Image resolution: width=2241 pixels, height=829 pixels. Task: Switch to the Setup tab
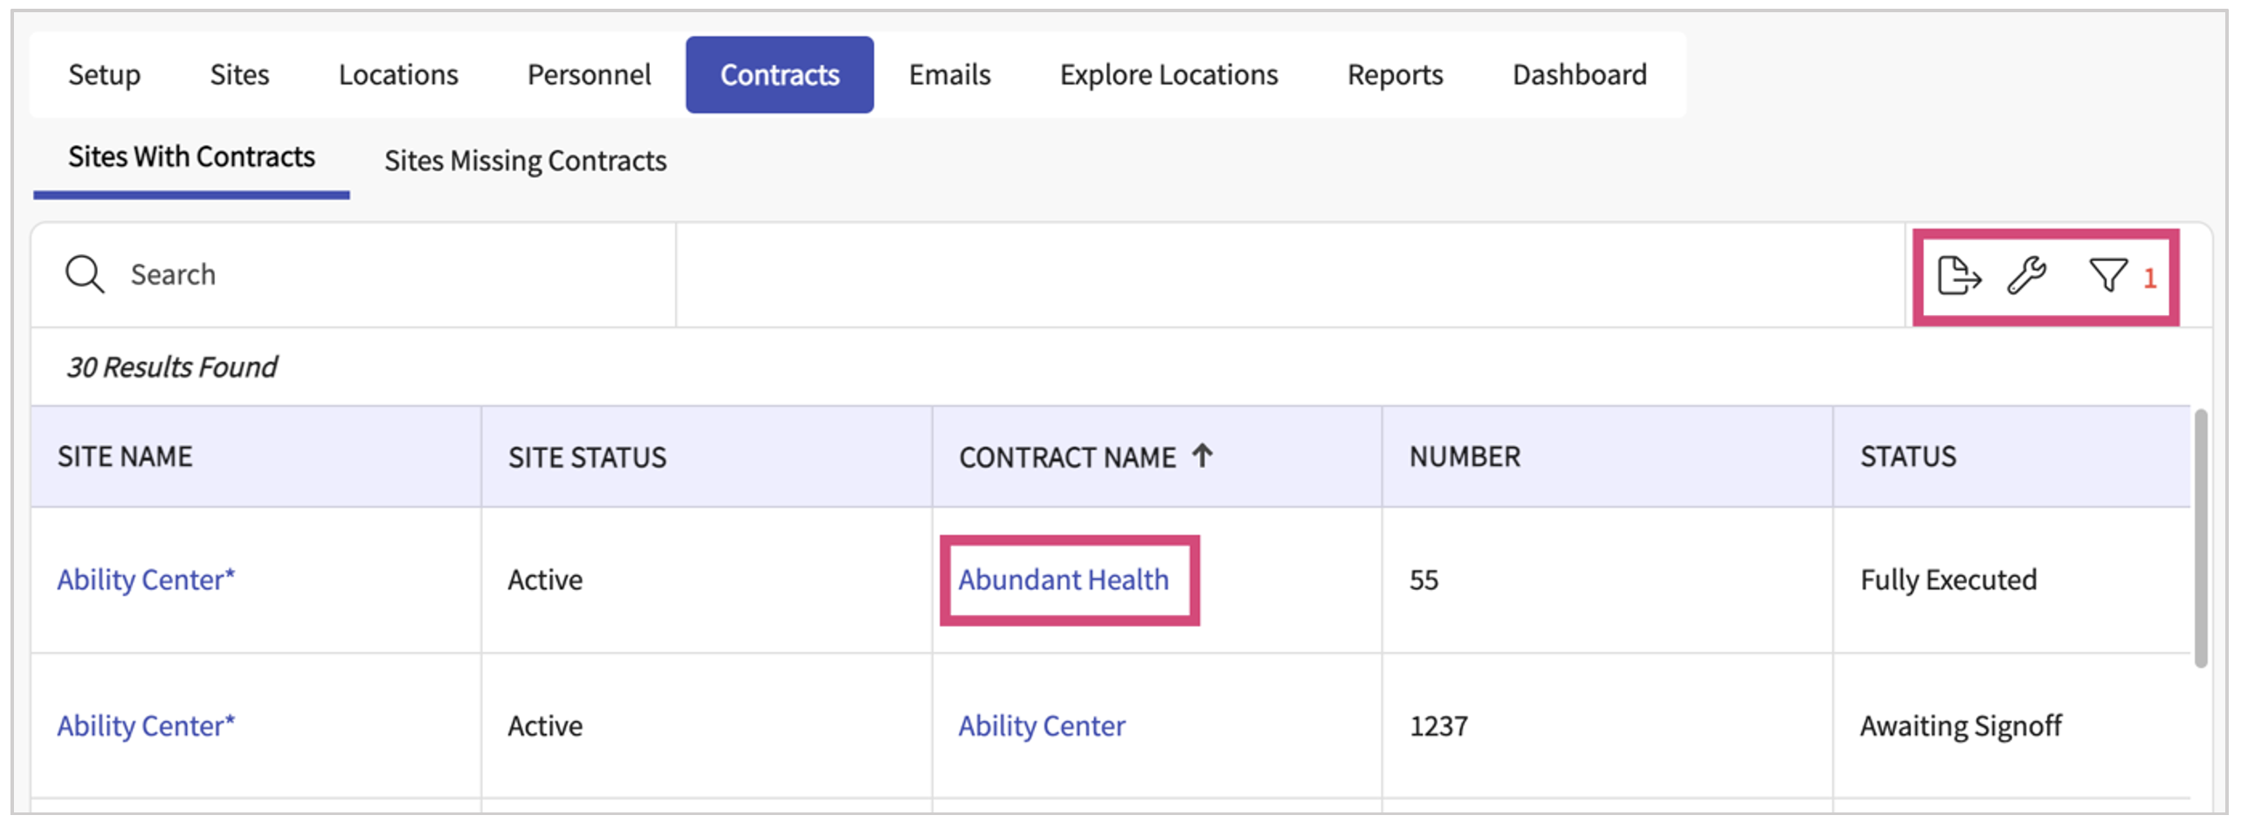pos(104,75)
